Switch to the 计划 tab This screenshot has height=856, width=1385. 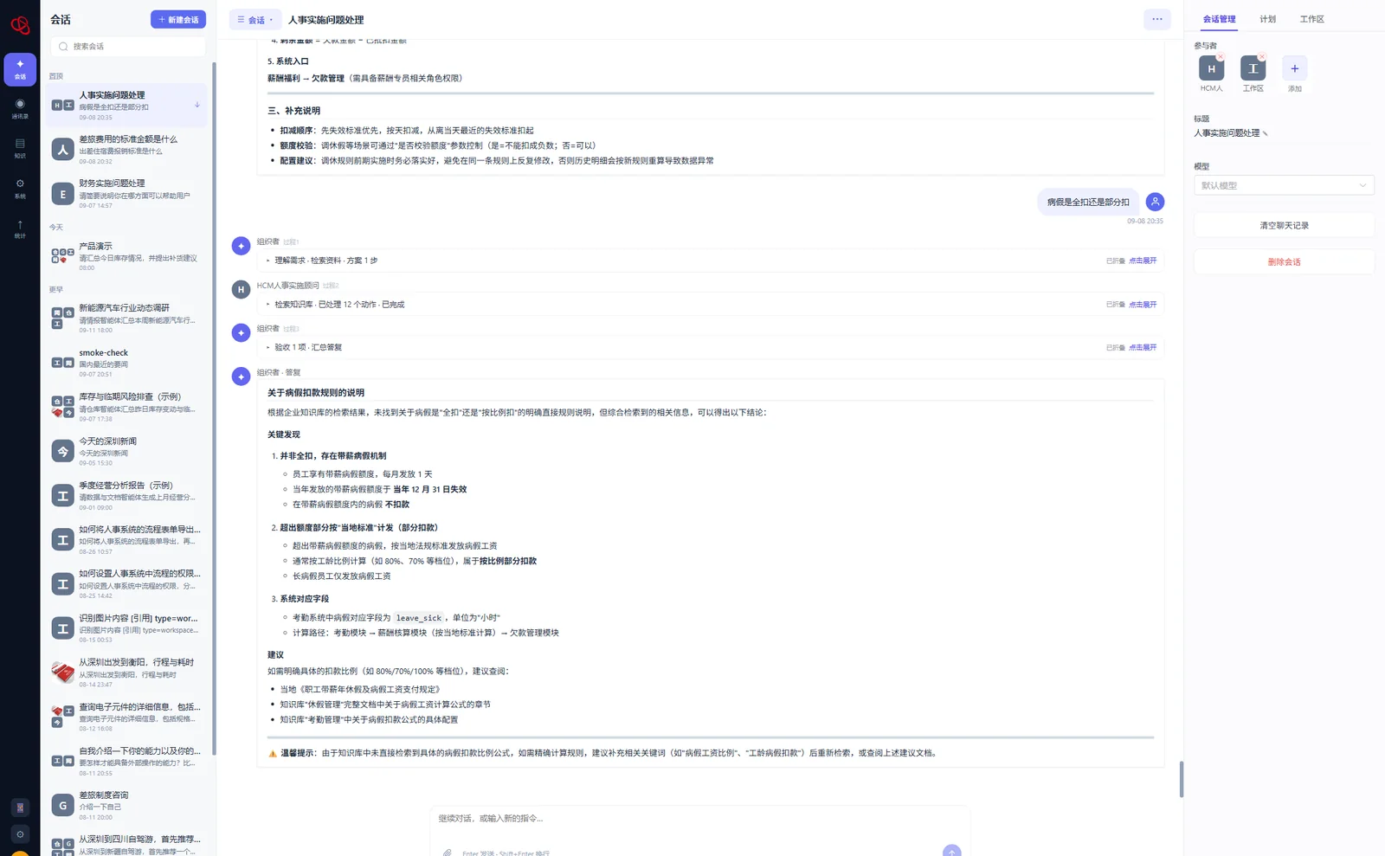[x=1267, y=19]
